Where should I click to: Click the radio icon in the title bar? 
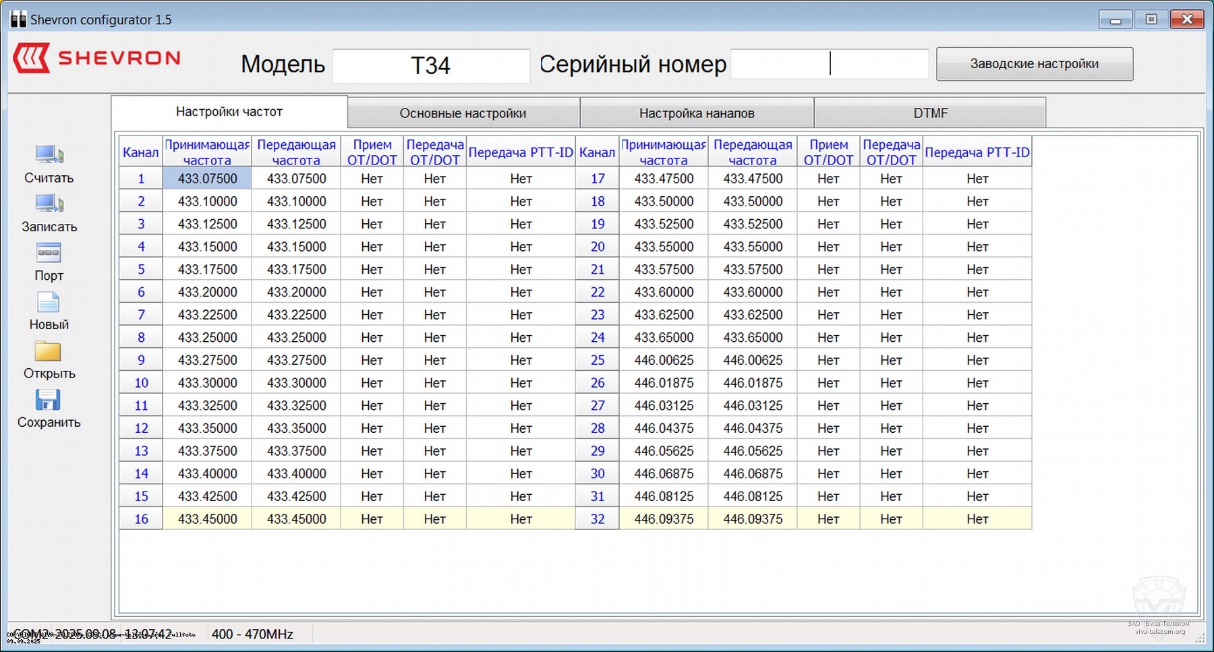tap(18, 19)
